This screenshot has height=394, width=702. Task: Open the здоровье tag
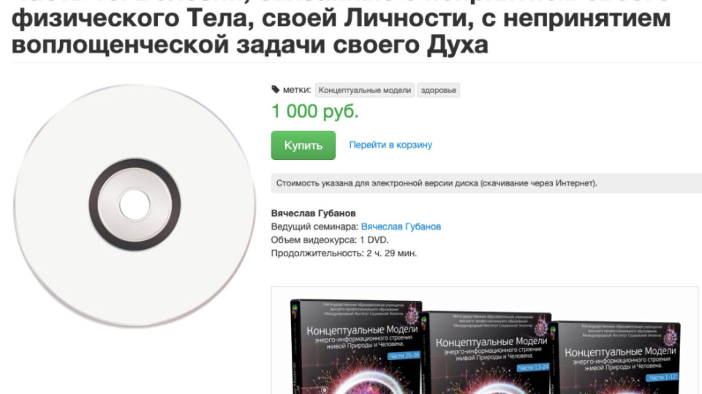(x=438, y=90)
